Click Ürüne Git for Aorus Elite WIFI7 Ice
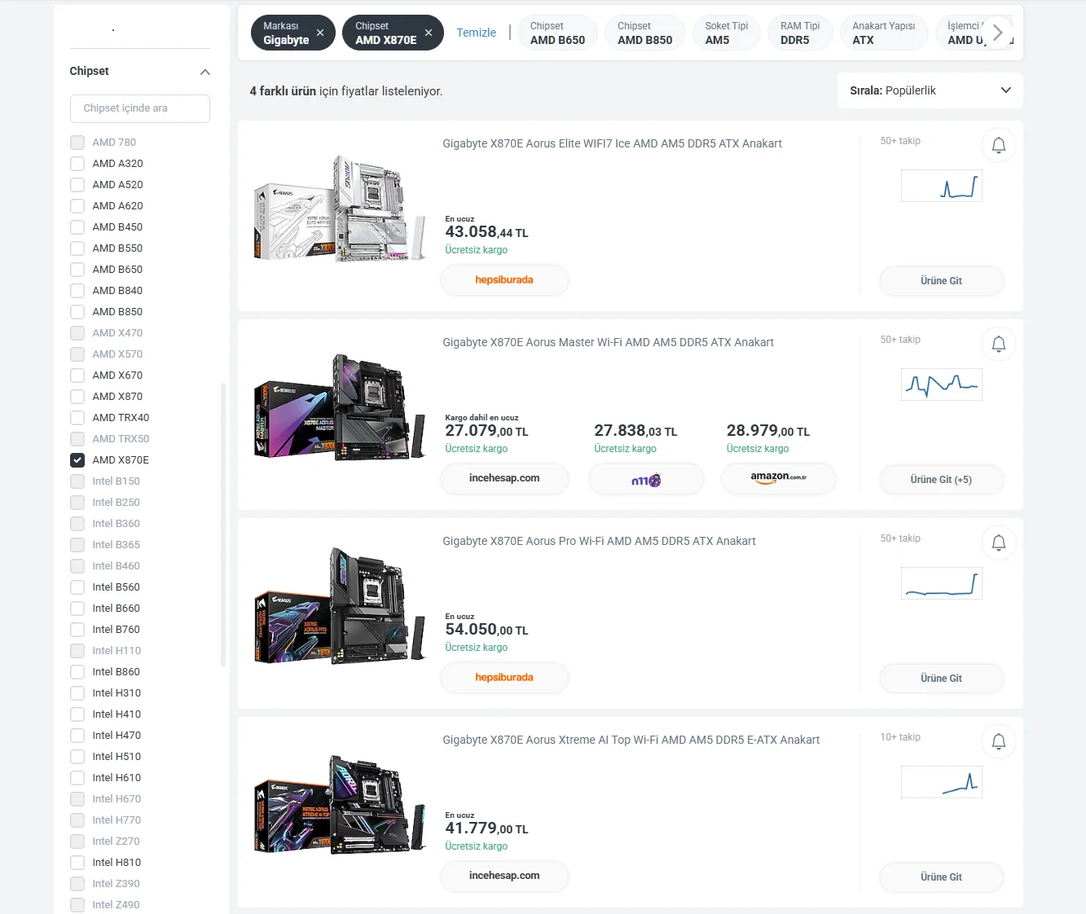Screen dimensions: 1086x914 (x=942, y=281)
